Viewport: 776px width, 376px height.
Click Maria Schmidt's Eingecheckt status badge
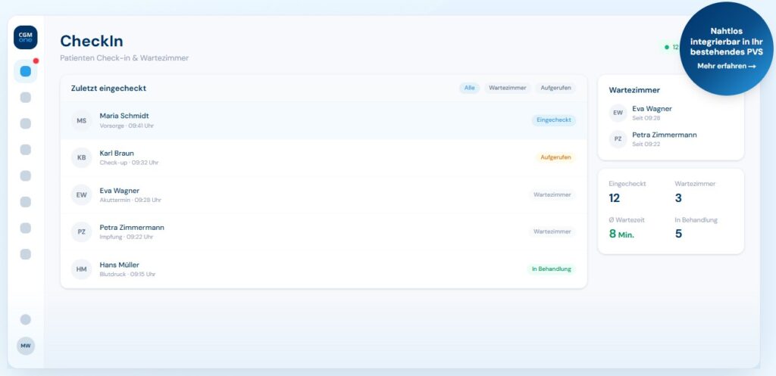click(x=553, y=120)
